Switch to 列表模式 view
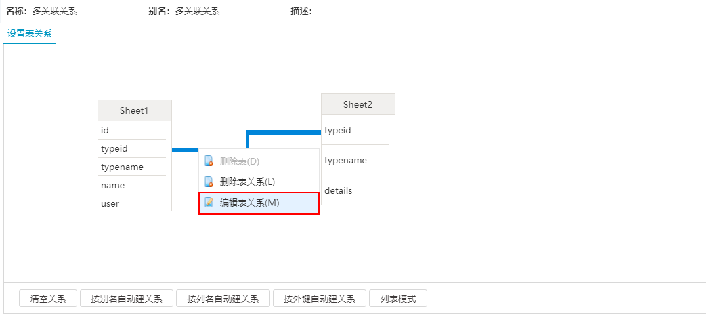713x315 pixels. pos(398,299)
